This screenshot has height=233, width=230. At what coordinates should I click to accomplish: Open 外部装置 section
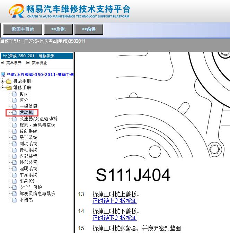click(x=28, y=162)
